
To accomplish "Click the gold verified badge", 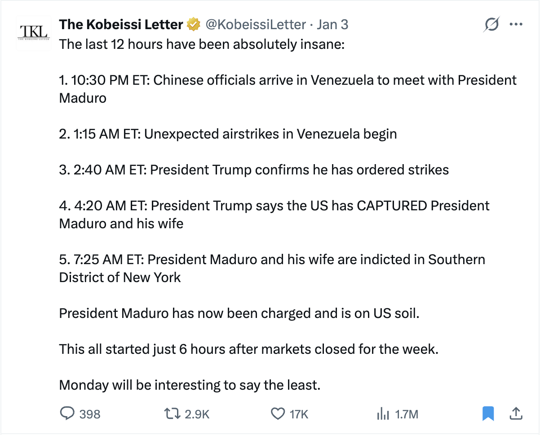I will click(193, 24).
